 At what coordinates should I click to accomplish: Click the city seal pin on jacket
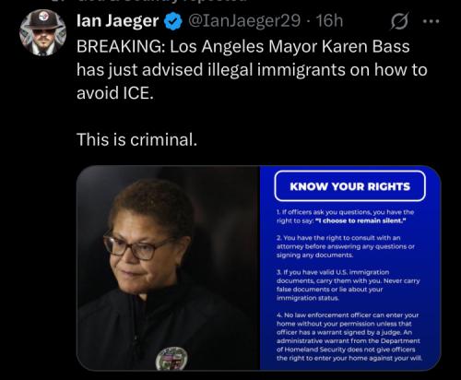click(x=171, y=359)
